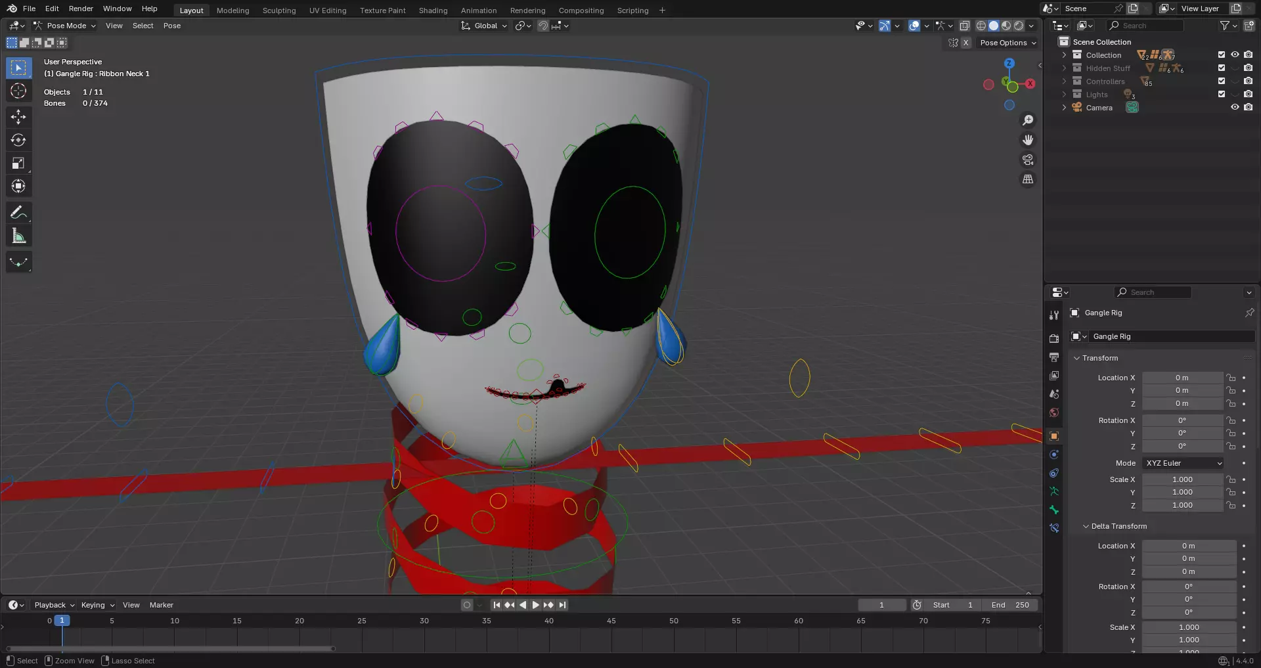Open the View Layer properties tab
Image resolution: width=1261 pixels, height=668 pixels.
tap(1054, 376)
